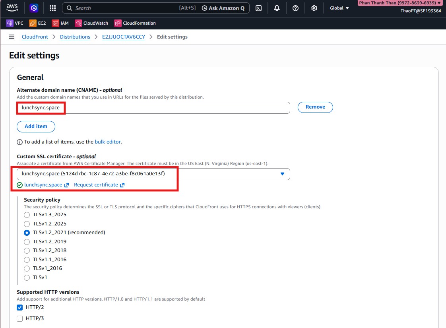The width and height of the screenshot is (446, 328).
Task: Uncheck the HTTP/2 checkbox
Action: [x=20, y=307]
